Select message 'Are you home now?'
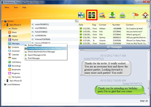The height and width of the screenshot is (107, 151). [x=113, y=32]
